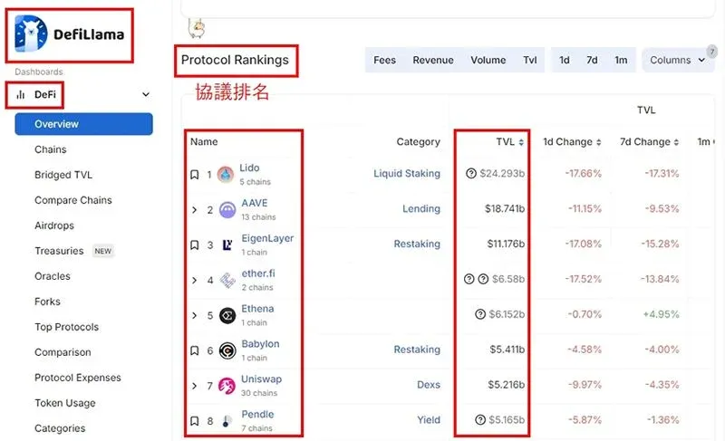
Task: Toggle the Volume column option
Action: coord(488,61)
